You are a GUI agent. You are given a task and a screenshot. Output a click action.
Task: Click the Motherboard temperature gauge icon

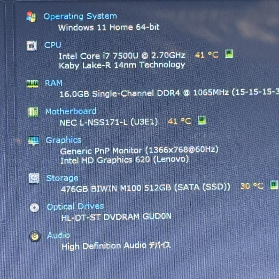(202, 120)
